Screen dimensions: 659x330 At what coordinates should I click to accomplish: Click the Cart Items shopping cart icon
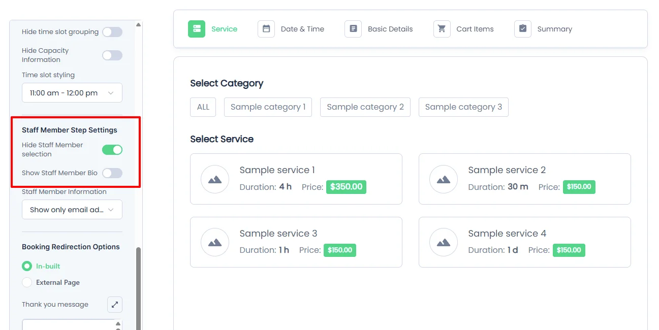[442, 29]
